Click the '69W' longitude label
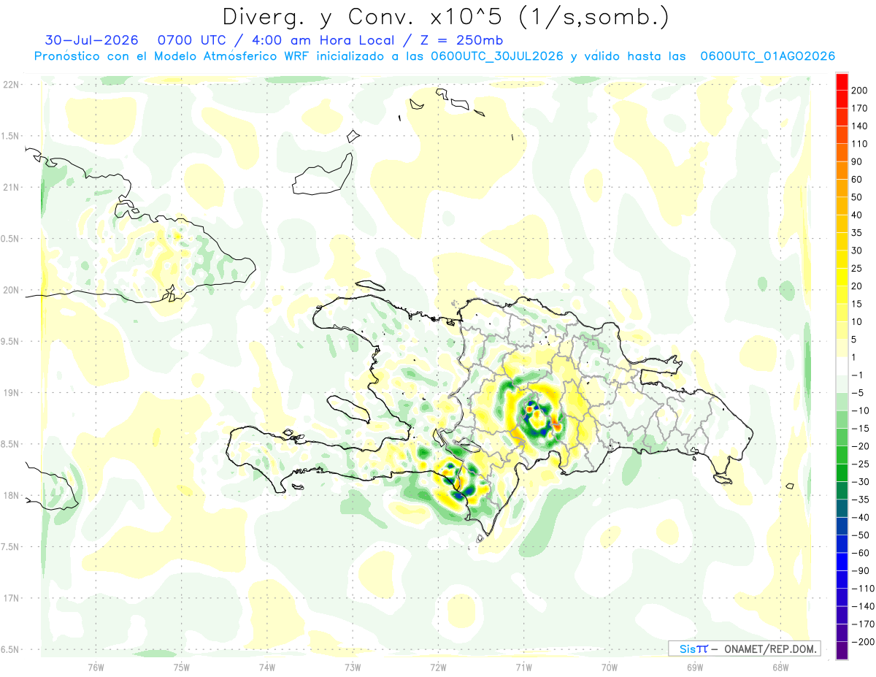Viewport: 876px width, 677px height. coord(695,667)
